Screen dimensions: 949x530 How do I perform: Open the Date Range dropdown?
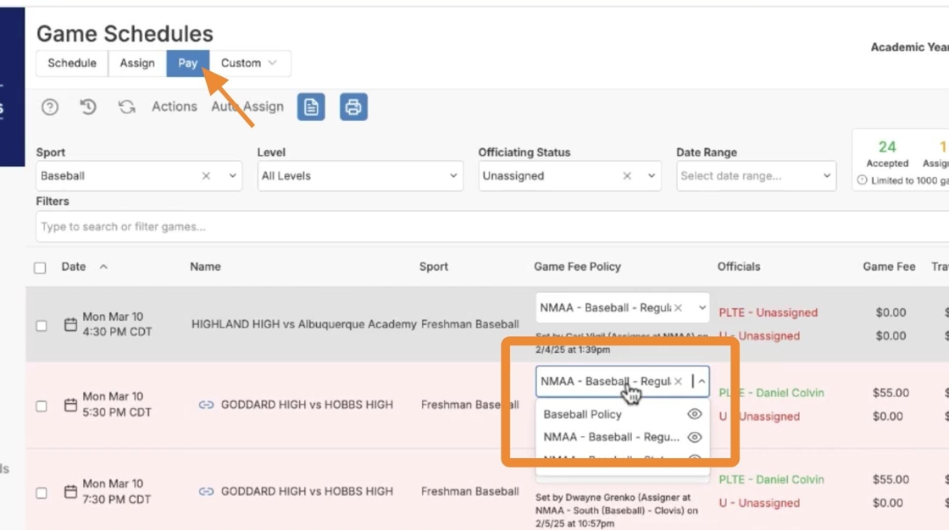756,176
